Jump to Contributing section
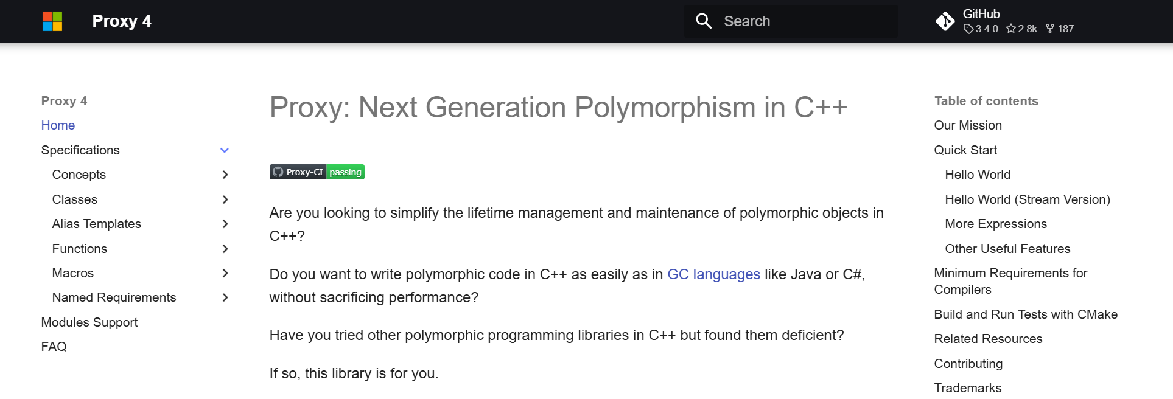1173x399 pixels. tap(968, 364)
